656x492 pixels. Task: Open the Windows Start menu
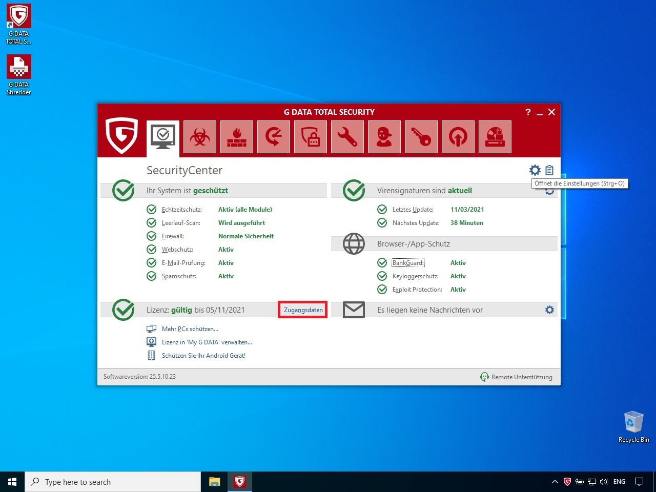coord(12,482)
